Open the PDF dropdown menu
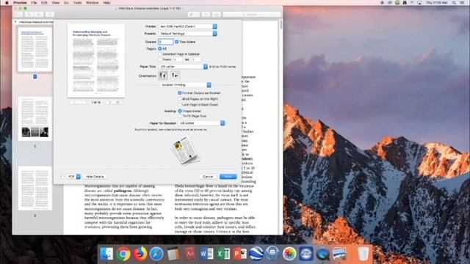Image resolution: width=470 pixels, height=264 pixels. 73,177
